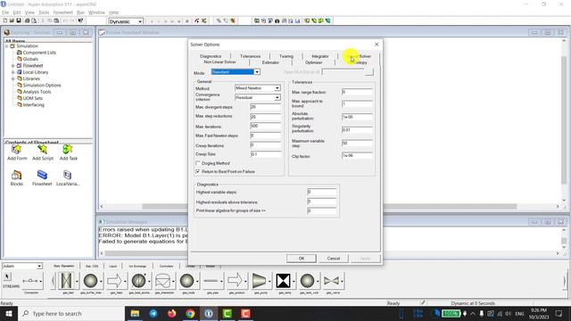This screenshot has height=321, width=571.
Task: Select the gas_node sphere icon
Action: click(x=186, y=281)
